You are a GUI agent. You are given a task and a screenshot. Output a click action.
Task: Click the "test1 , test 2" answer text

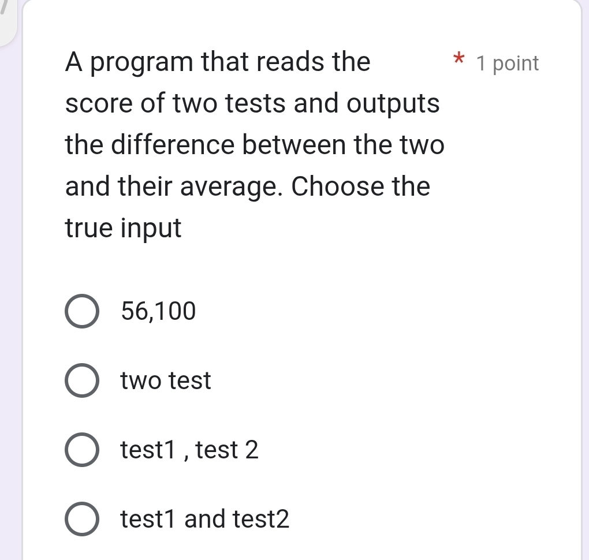point(189,450)
